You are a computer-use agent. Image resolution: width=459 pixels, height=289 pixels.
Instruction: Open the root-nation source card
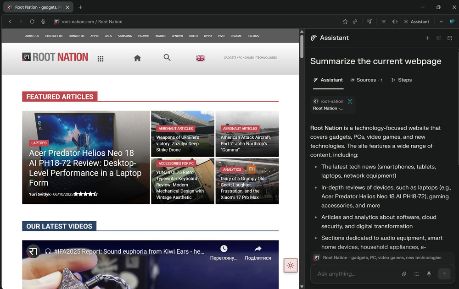332,104
